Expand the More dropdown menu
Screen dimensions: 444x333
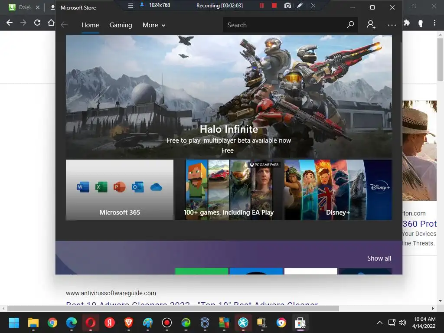coord(154,25)
